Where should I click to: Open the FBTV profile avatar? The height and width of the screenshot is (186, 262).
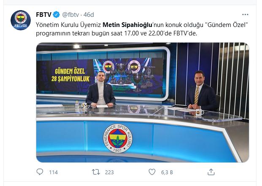point(21,20)
